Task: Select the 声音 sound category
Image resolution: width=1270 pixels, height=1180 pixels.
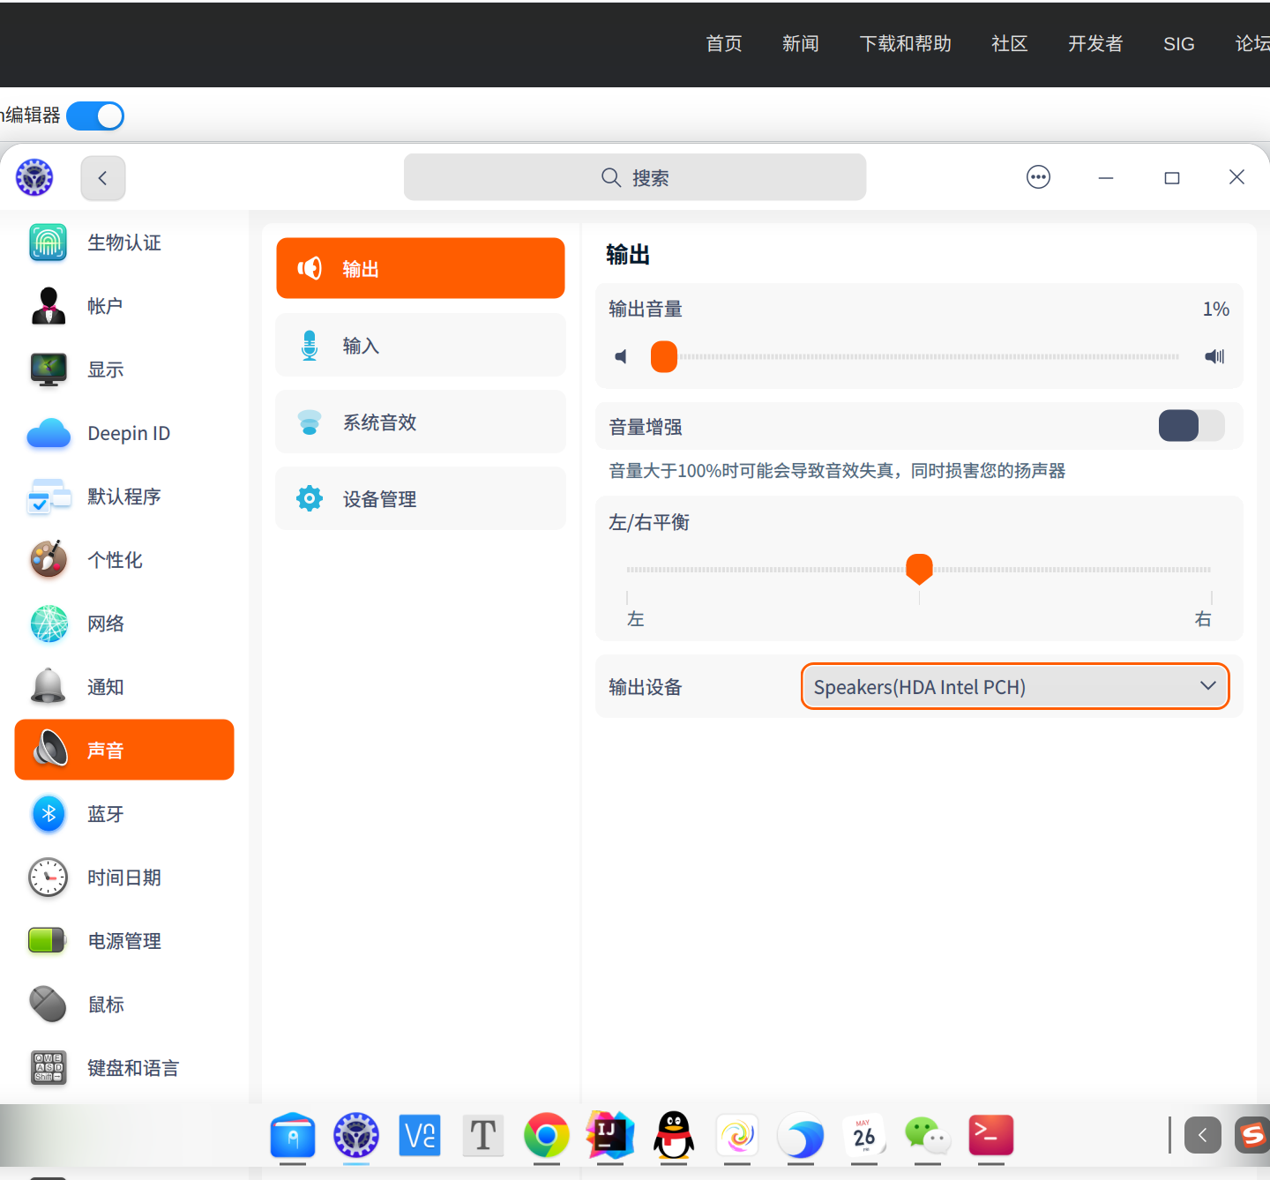Action: point(124,750)
